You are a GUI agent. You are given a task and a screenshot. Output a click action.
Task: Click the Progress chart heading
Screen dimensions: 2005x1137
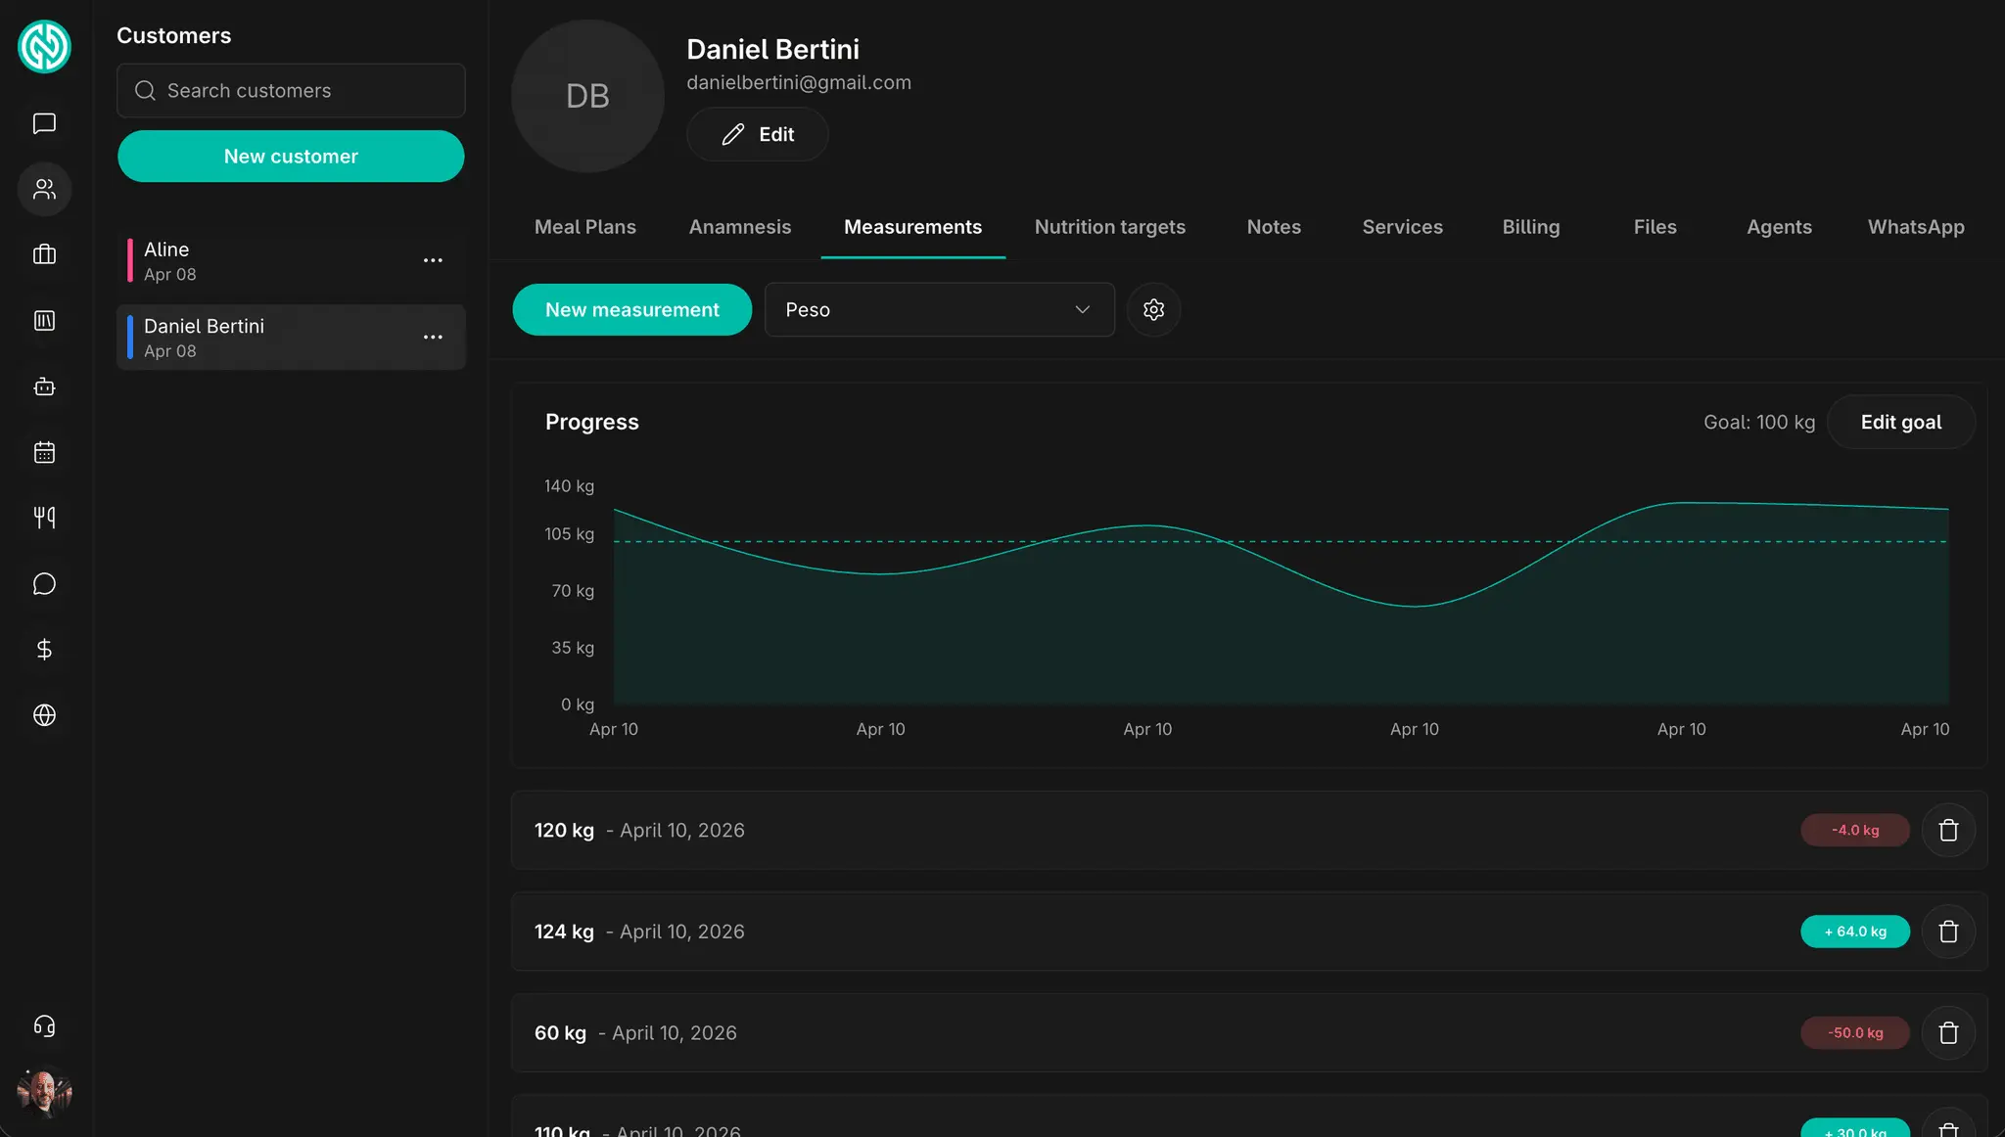point(591,422)
